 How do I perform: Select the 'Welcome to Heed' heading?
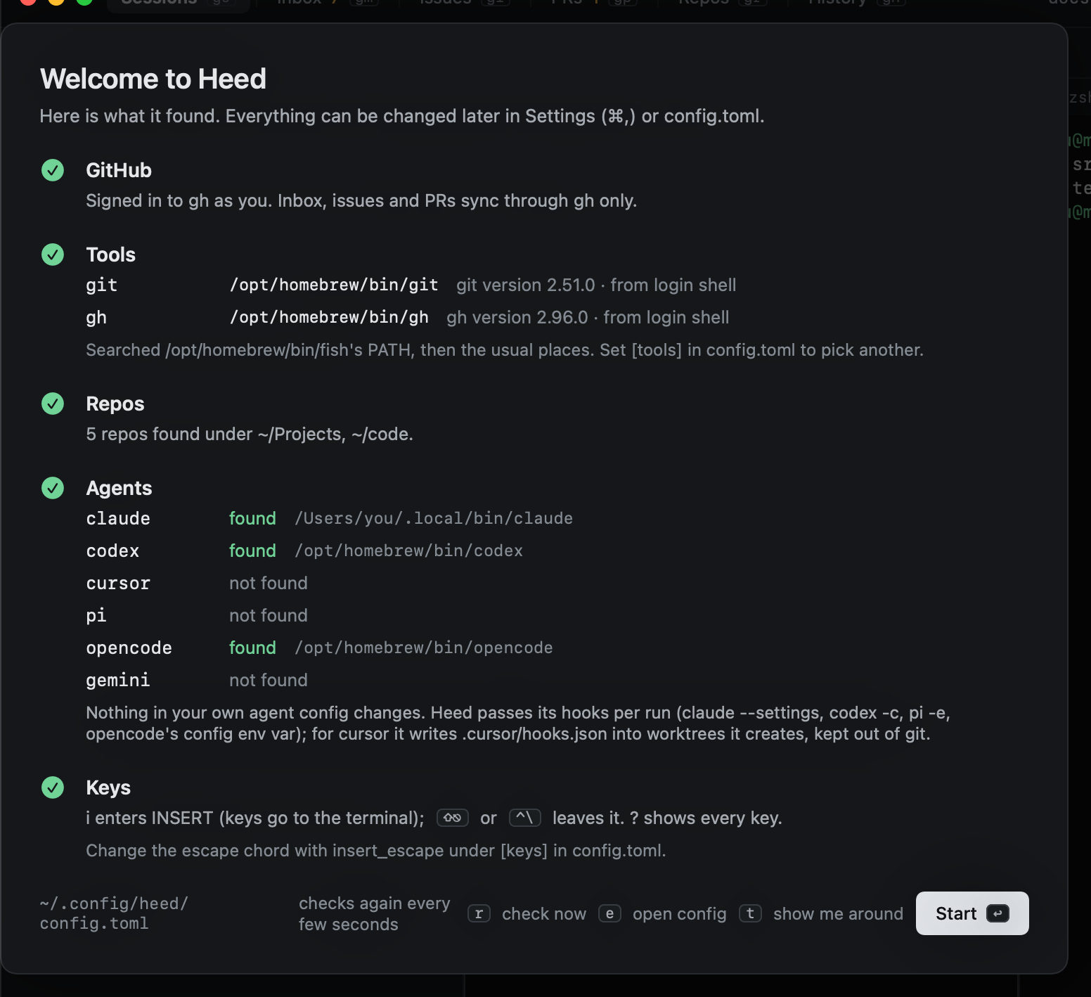[153, 79]
